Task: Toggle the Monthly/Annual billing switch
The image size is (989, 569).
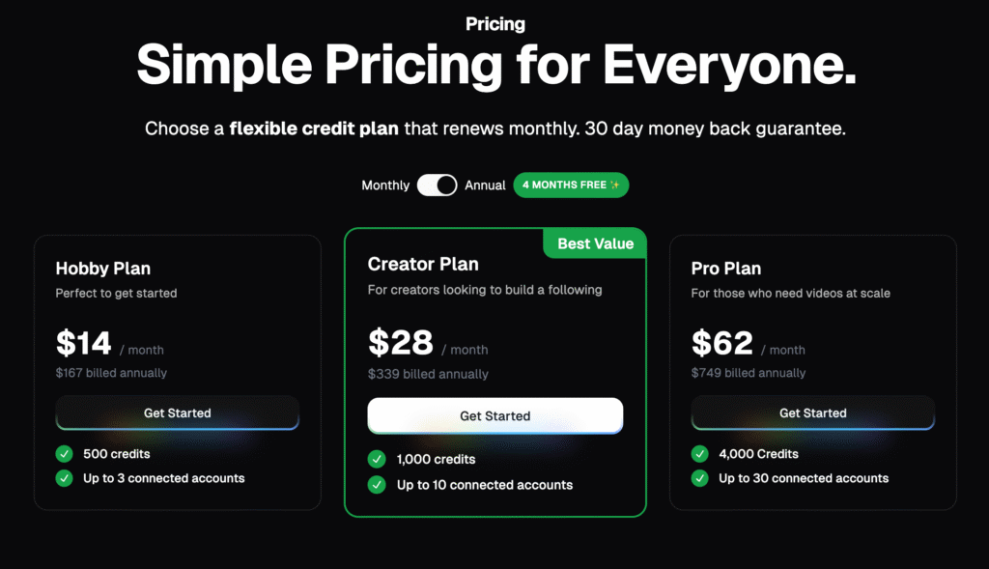Action: coord(438,185)
